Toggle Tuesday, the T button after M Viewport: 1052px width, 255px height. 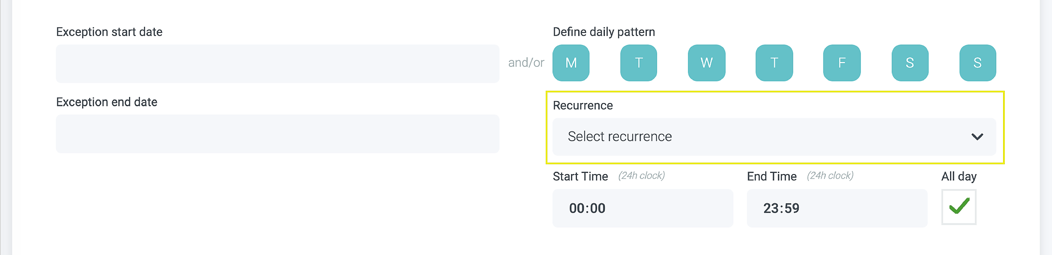point(639,63)
